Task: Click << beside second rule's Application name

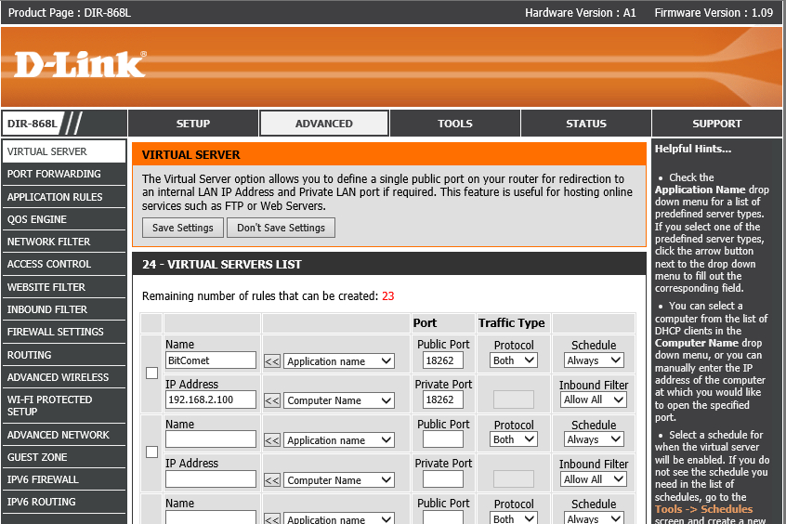Action: 271,440
